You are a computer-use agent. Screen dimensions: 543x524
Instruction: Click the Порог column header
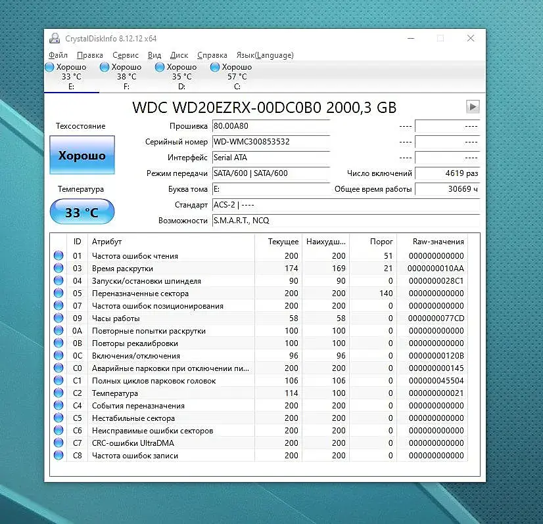click(373, 242)
